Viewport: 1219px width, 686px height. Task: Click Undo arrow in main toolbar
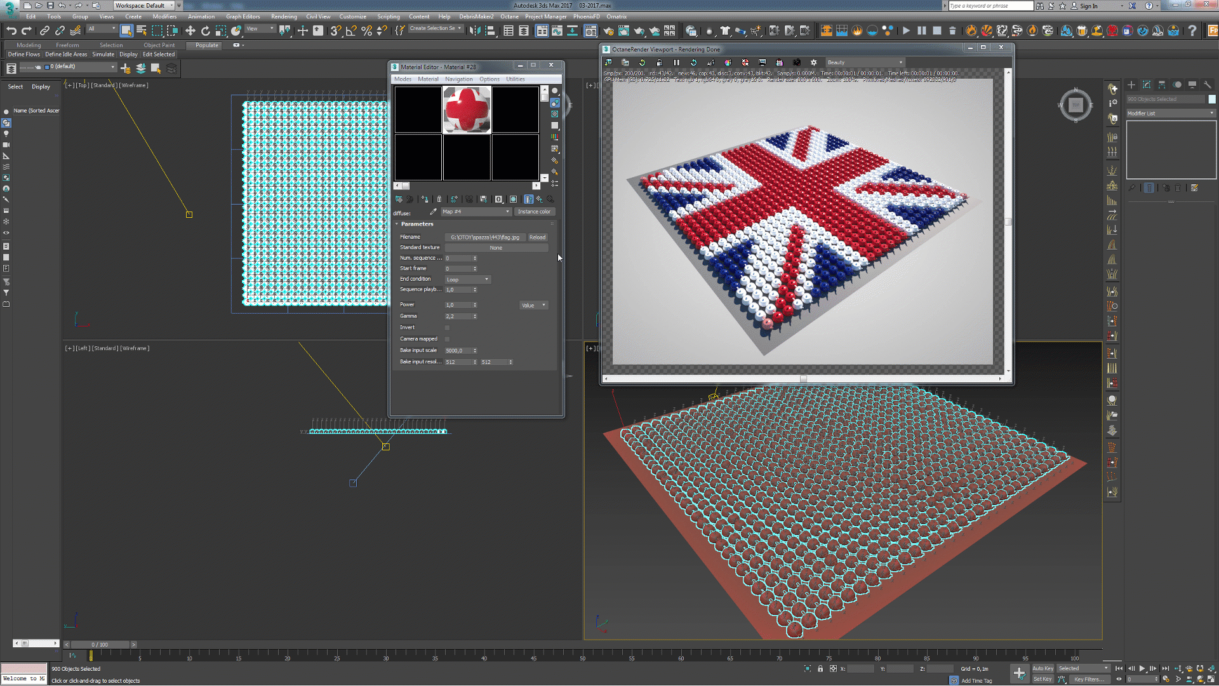coord(11,30)
